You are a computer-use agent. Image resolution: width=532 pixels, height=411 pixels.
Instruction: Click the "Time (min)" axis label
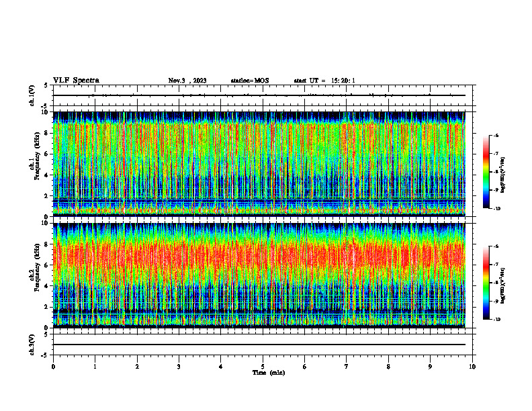269,373
